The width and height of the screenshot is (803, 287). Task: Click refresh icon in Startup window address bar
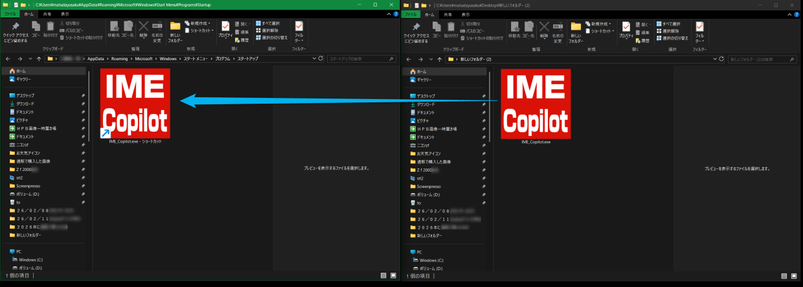tap(322, 58)
